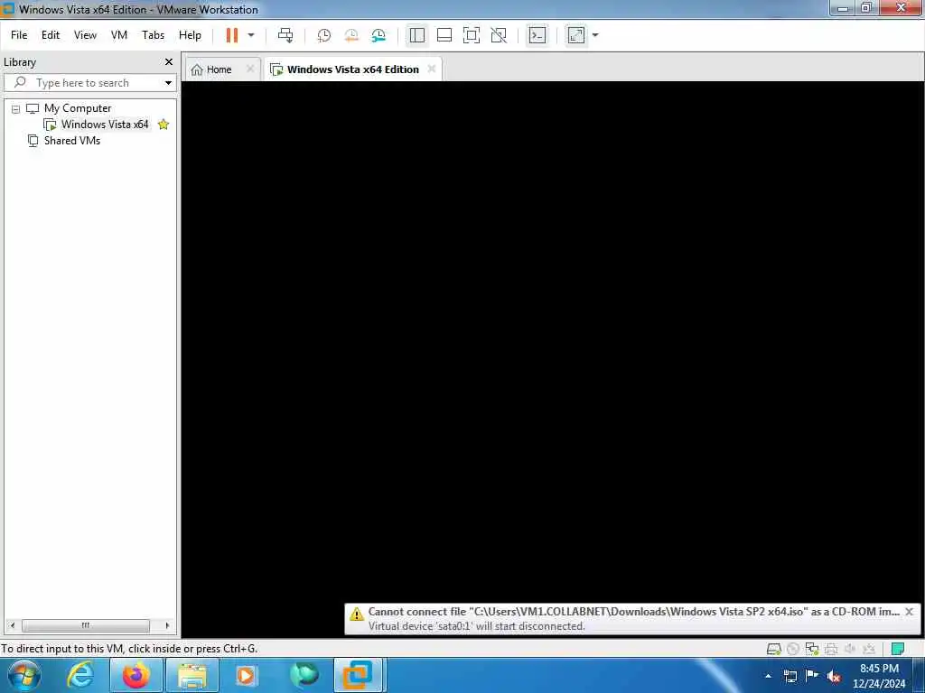
Task: Open the Windows Start menu
Action: [24, 675]
